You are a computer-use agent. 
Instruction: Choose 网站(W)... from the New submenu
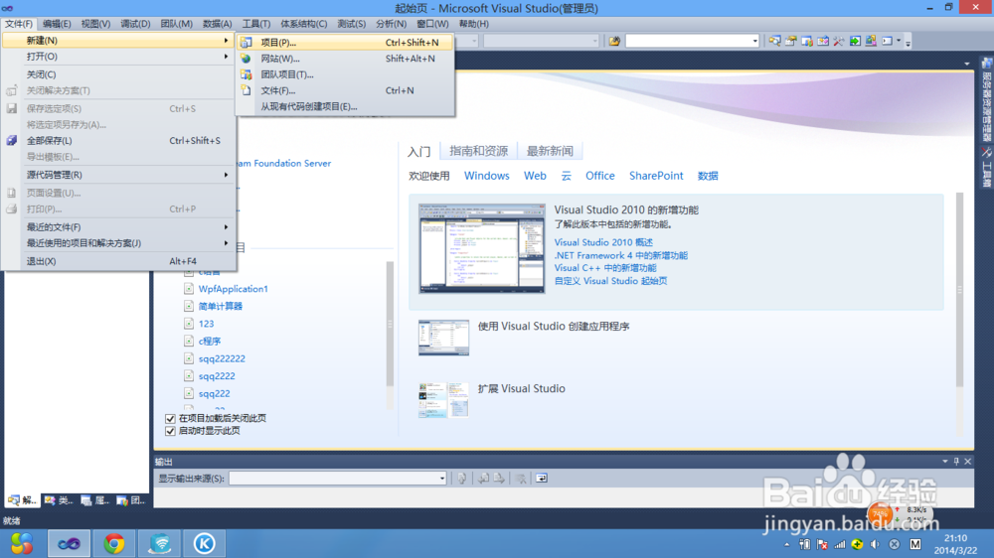[x=346, y=59]
